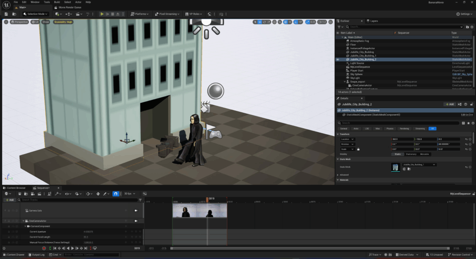Viewport: 476px width, 259px height.
Task: Click the Play level button in toolbar
Action: click(102, 14)
